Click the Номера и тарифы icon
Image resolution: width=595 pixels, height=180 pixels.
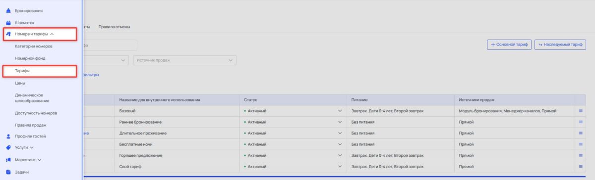point(8,34)
